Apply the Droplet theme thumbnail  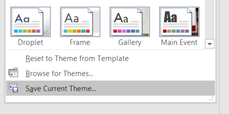(31, 22)
